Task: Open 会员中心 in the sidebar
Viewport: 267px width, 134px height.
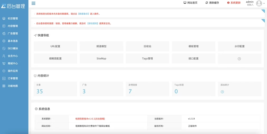Action: 13,56
